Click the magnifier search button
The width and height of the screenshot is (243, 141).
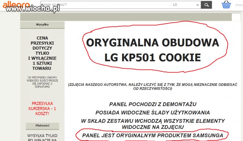[x=206, y=5]
